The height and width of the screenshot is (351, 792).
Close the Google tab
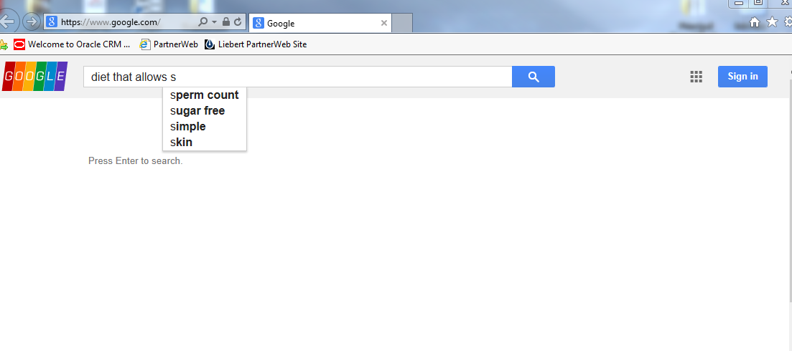384,23
